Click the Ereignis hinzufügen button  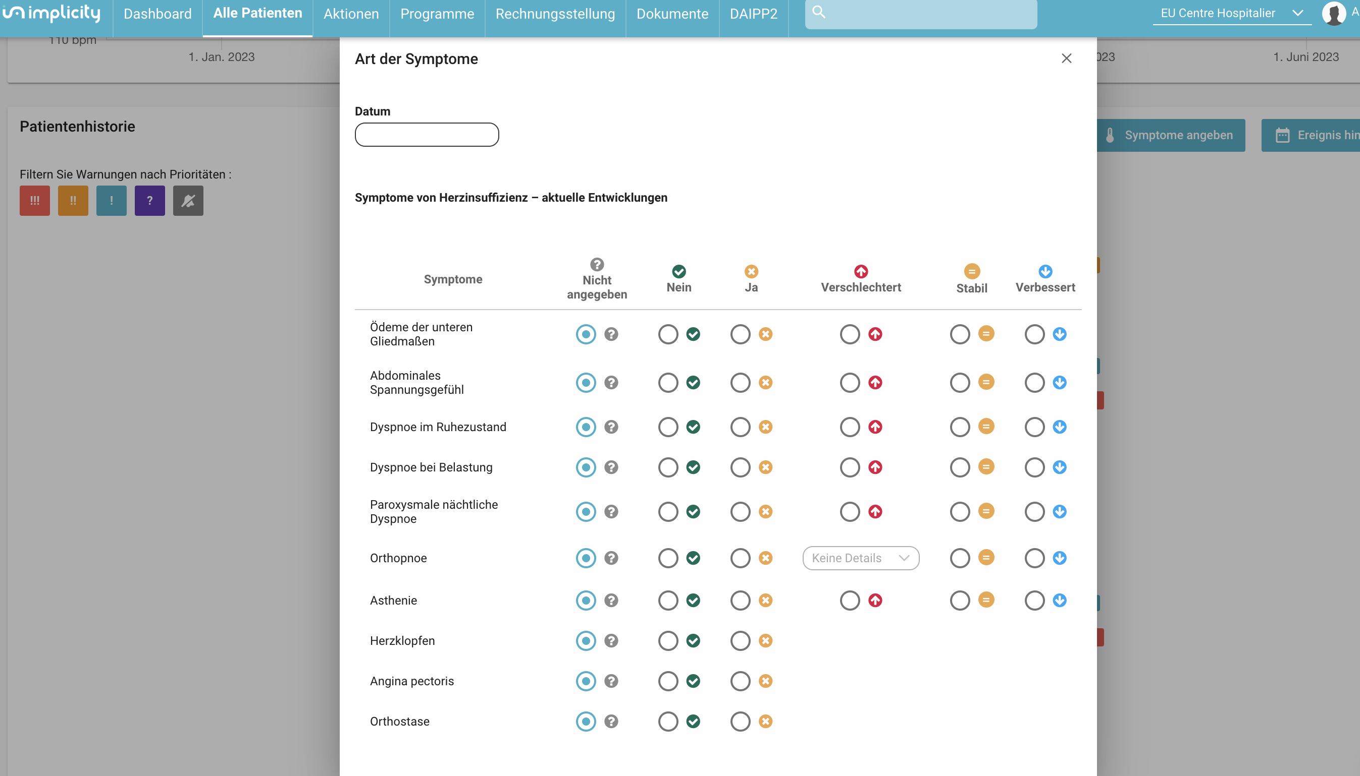1311,135
